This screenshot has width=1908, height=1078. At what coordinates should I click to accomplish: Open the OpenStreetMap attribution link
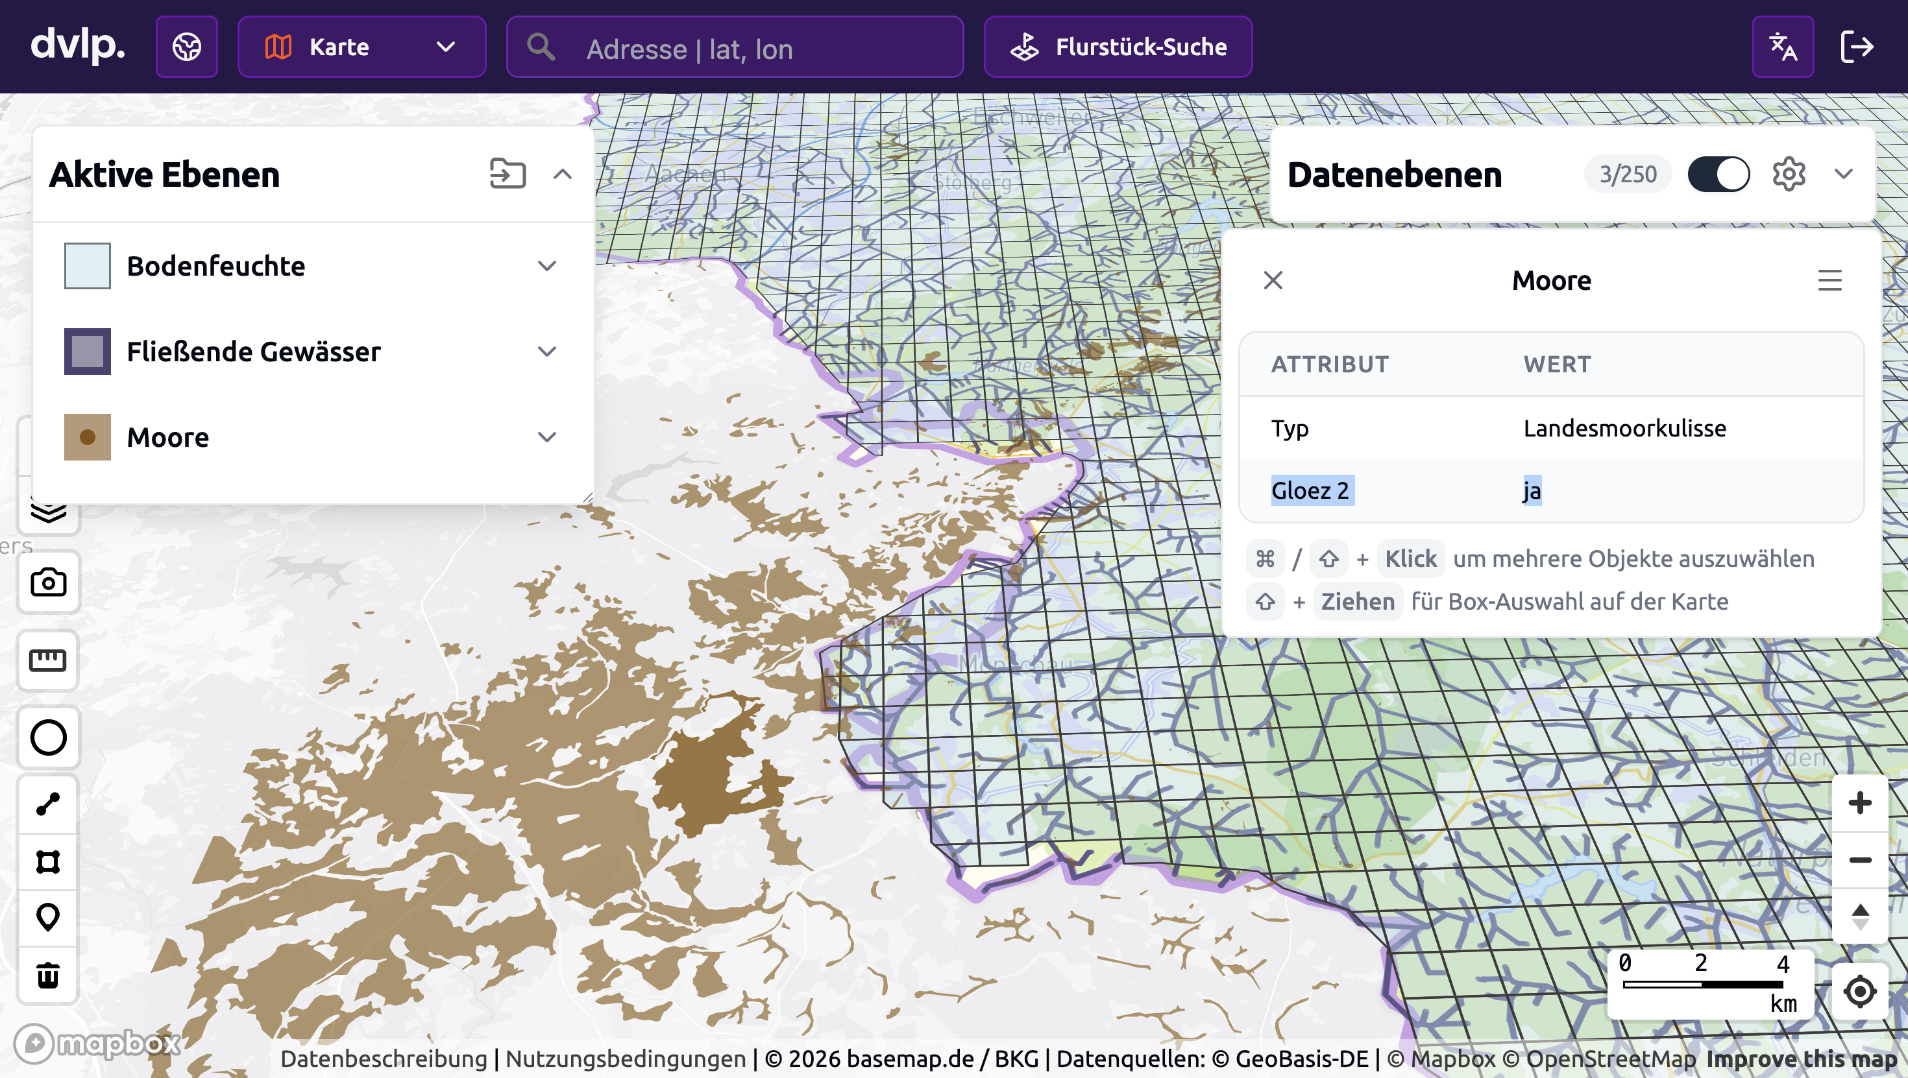tap(1600, 1059)
